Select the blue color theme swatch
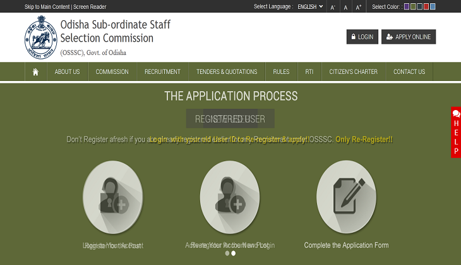This screenshot has height=265, width=461. [x=433, y=6]
